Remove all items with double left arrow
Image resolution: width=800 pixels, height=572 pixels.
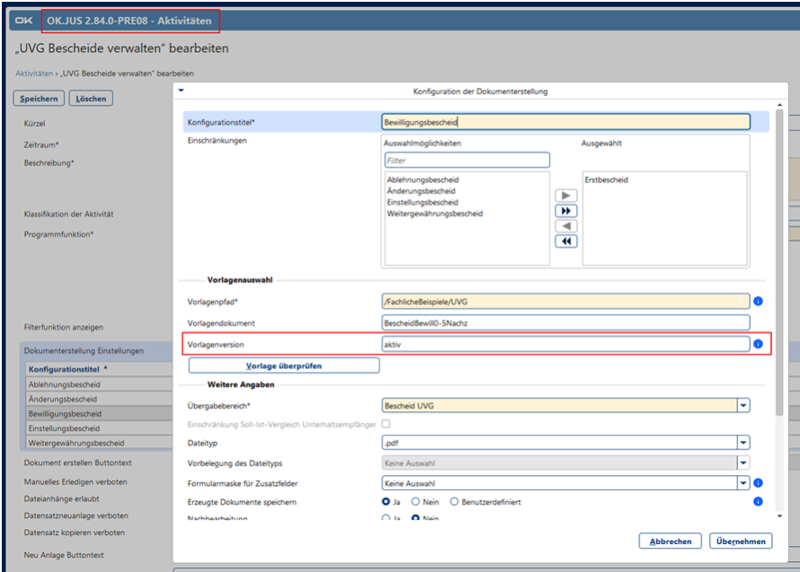click(x=565, y=242)
